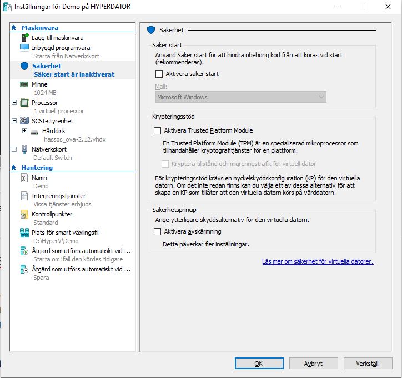Click the blue shield icon in Säkerhet header
The image size is (402, 378).
151,30
